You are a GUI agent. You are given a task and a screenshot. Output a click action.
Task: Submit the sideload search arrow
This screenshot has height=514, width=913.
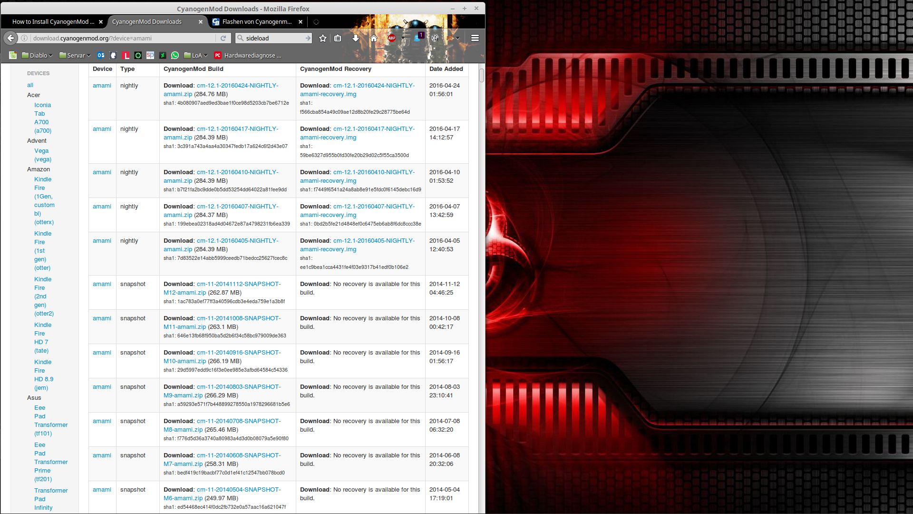click(x=308, y=38)
